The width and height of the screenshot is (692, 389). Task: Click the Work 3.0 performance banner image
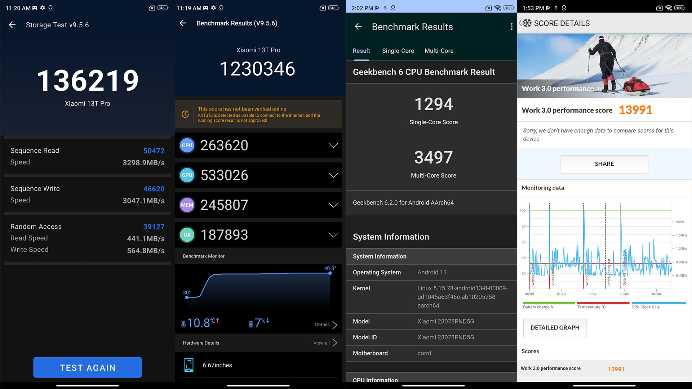pos(604,66)
